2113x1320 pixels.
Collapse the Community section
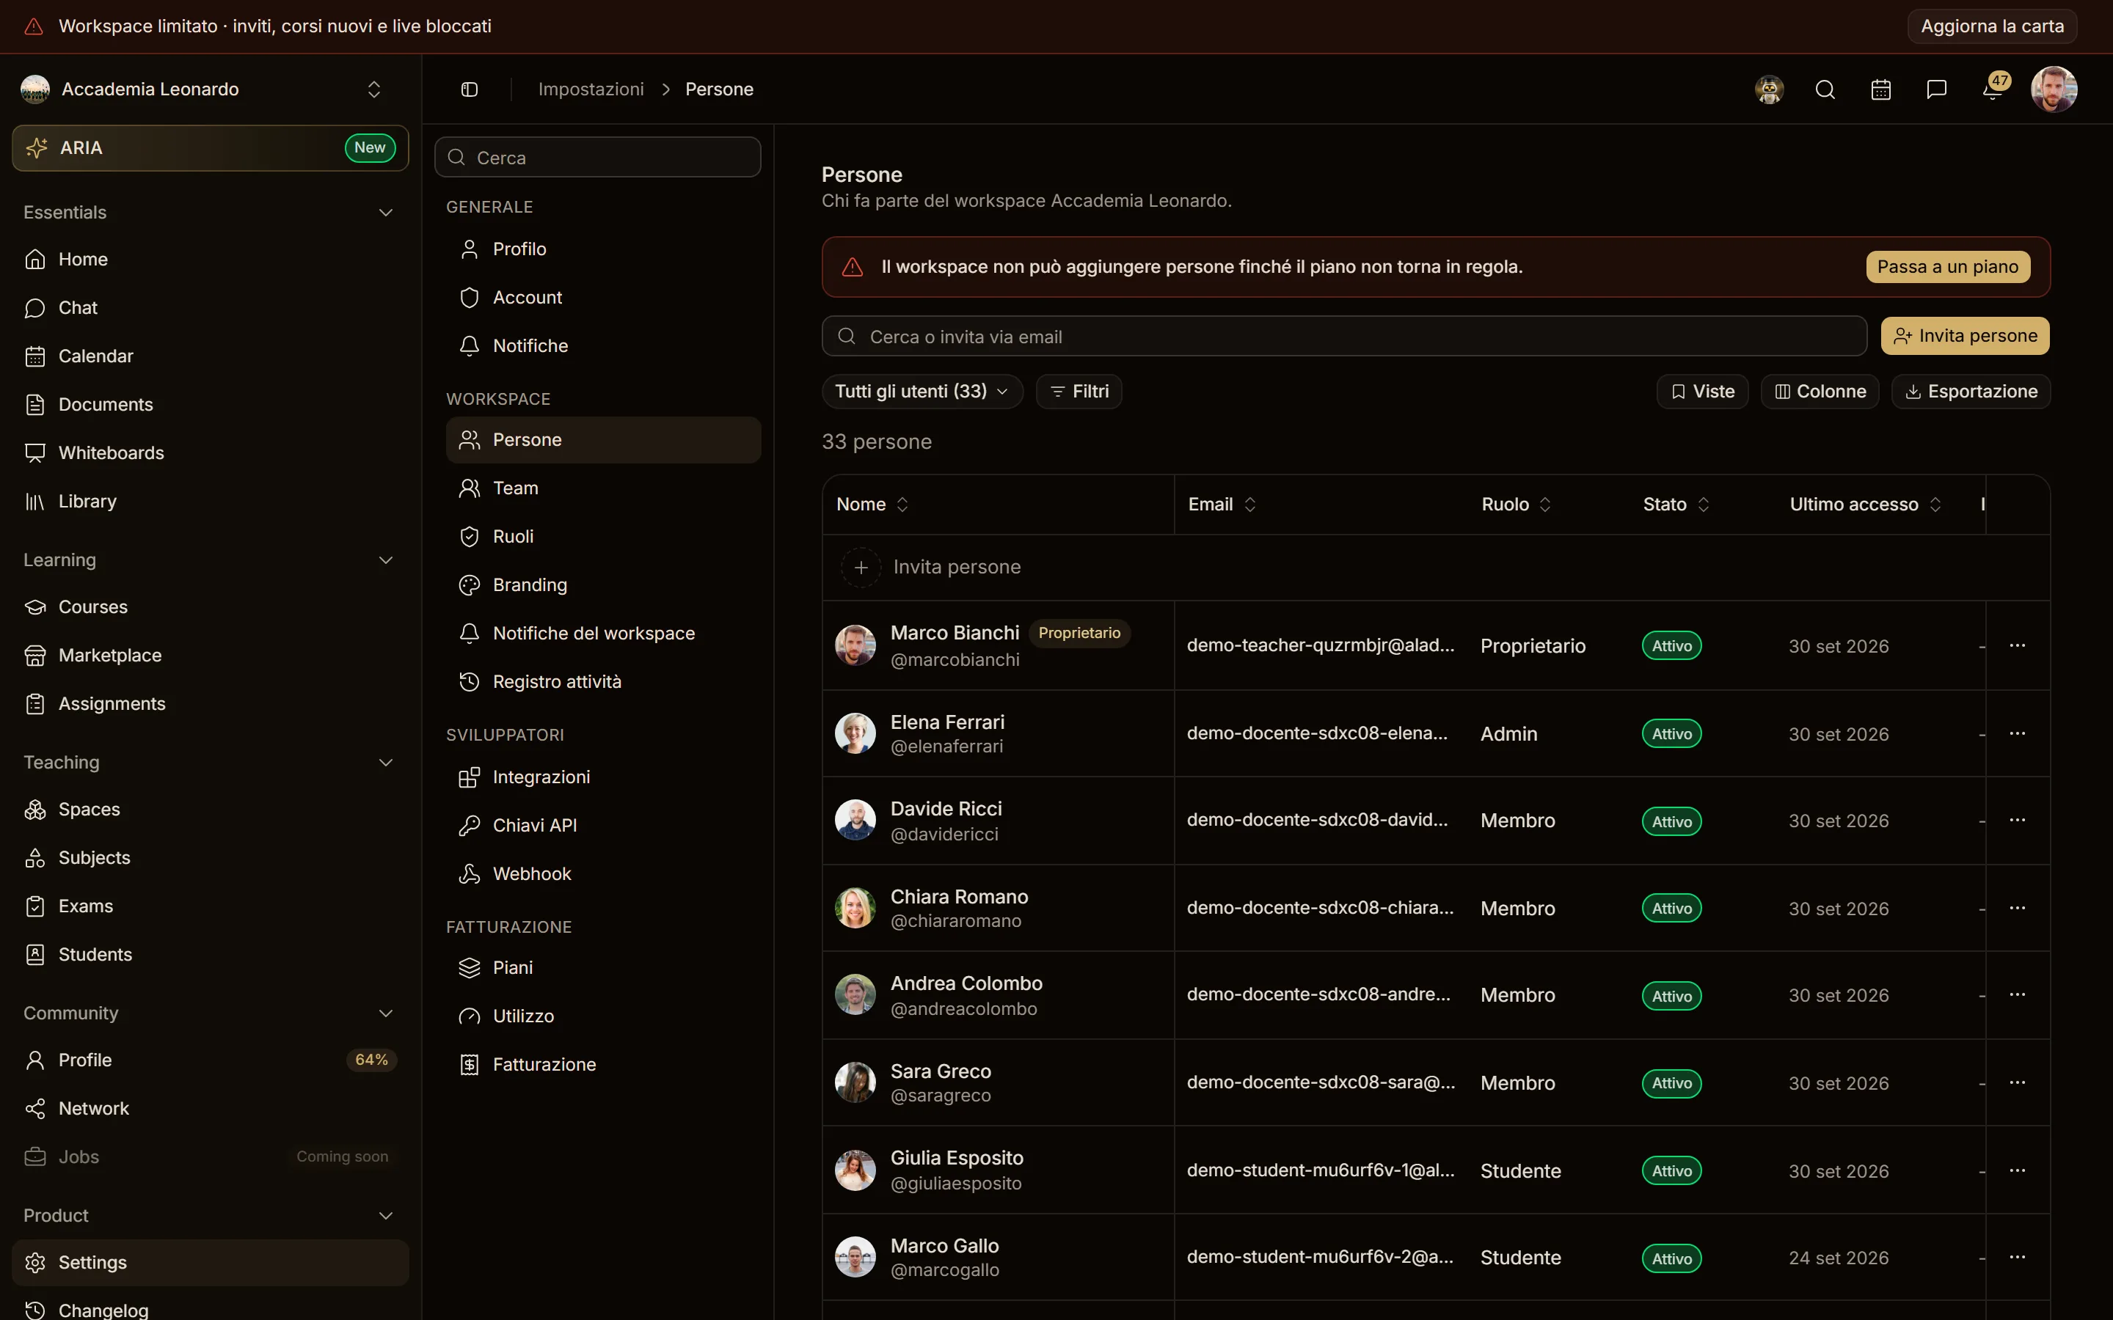click(x=385, y=1013)
